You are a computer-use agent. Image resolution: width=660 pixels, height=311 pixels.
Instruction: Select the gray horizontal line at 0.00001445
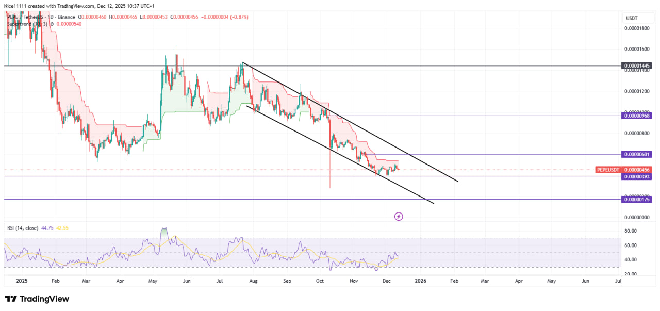(x=311, y=66)
